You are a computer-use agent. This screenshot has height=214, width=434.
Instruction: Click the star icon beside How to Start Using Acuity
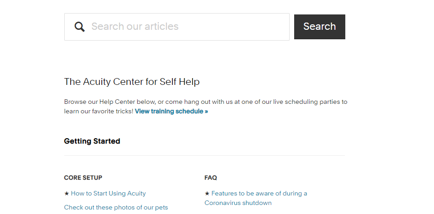point(67,194)
